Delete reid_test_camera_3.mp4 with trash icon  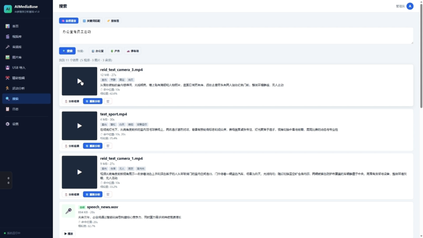[x=108, y=101]
